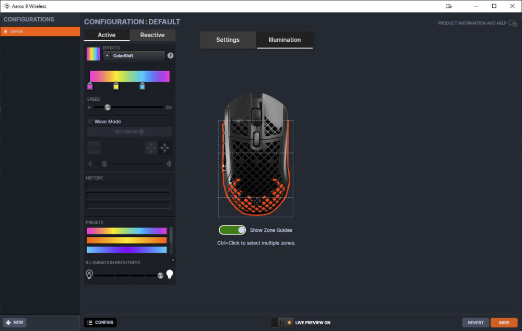Select the blue gradient color stop

143,86
